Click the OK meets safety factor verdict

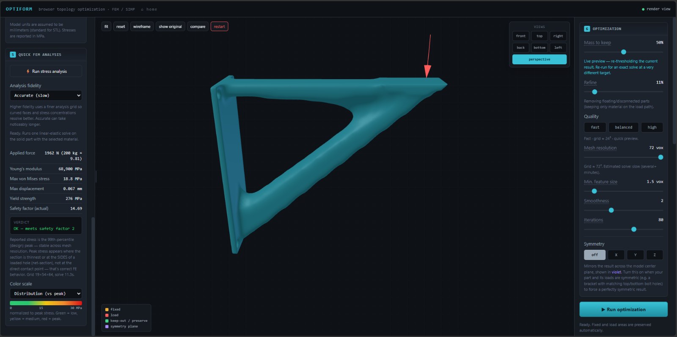[44, 229]
